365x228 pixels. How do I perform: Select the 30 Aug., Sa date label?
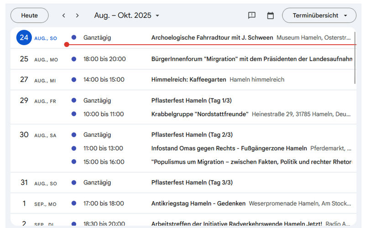pos(38,135)
